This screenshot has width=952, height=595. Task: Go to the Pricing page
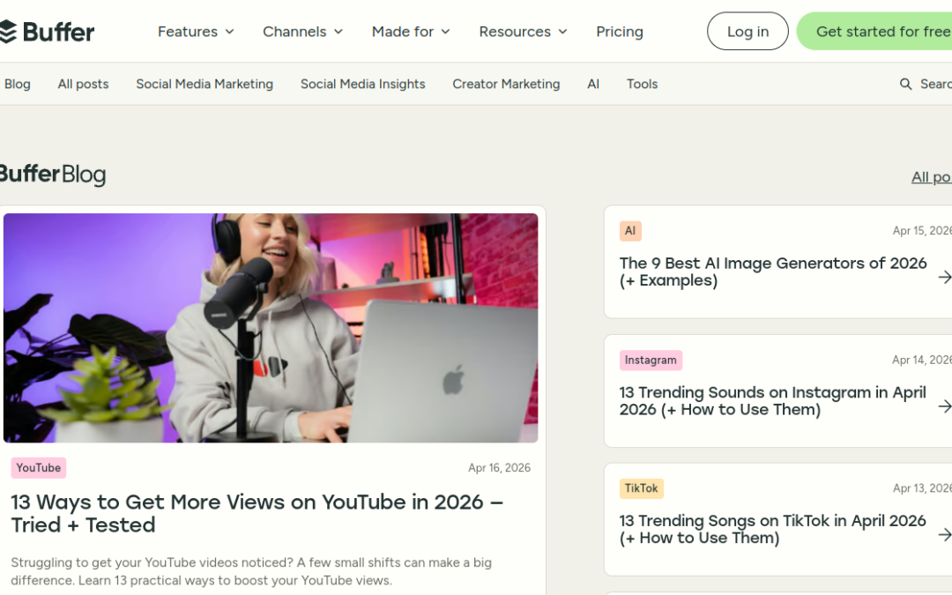click(x=620, y=32)
